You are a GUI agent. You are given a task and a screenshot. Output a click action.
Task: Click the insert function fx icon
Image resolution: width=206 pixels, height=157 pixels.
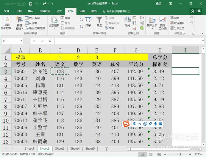(50, 41)
